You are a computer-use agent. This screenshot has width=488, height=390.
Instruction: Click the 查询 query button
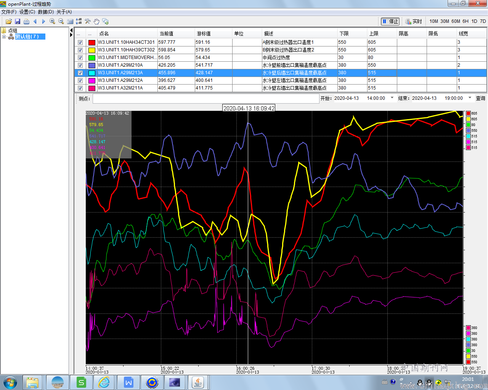(x=480, y=98)
